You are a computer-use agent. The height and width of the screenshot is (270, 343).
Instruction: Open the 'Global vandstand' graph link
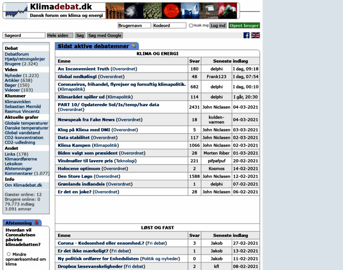point(22,133)
